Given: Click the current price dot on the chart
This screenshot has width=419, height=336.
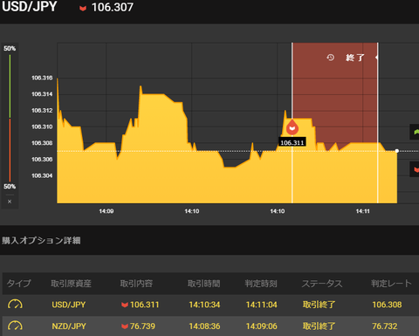Looking at the screenshot, I should [397, 151].
